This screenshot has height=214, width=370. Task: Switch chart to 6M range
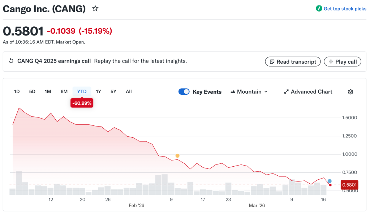[64, 91]
